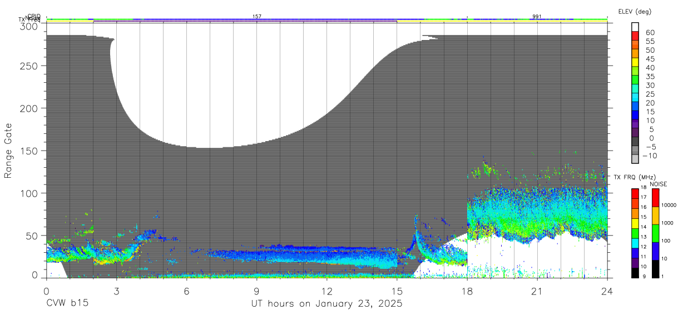Click x-axis hour tick label 24
Image resolution: width=683 pixels, height=315 pixels.
[607, 291]
